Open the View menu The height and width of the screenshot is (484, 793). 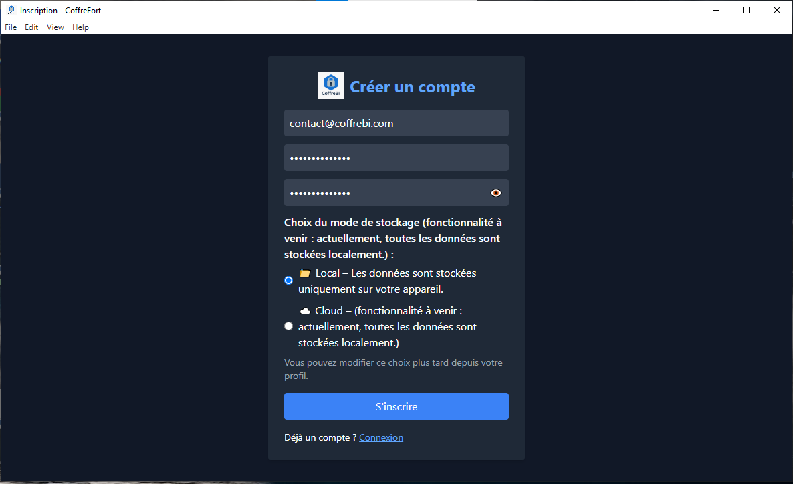[x=55, y=27]
